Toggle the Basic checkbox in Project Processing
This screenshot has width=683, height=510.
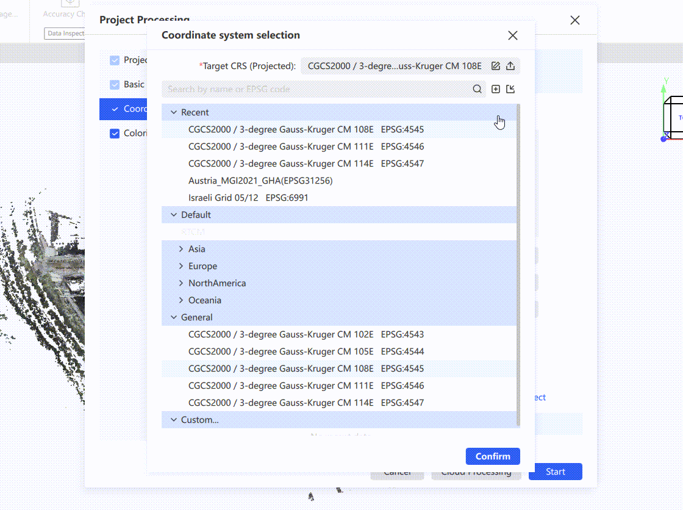pyautogui.click(x=115, y=85)
